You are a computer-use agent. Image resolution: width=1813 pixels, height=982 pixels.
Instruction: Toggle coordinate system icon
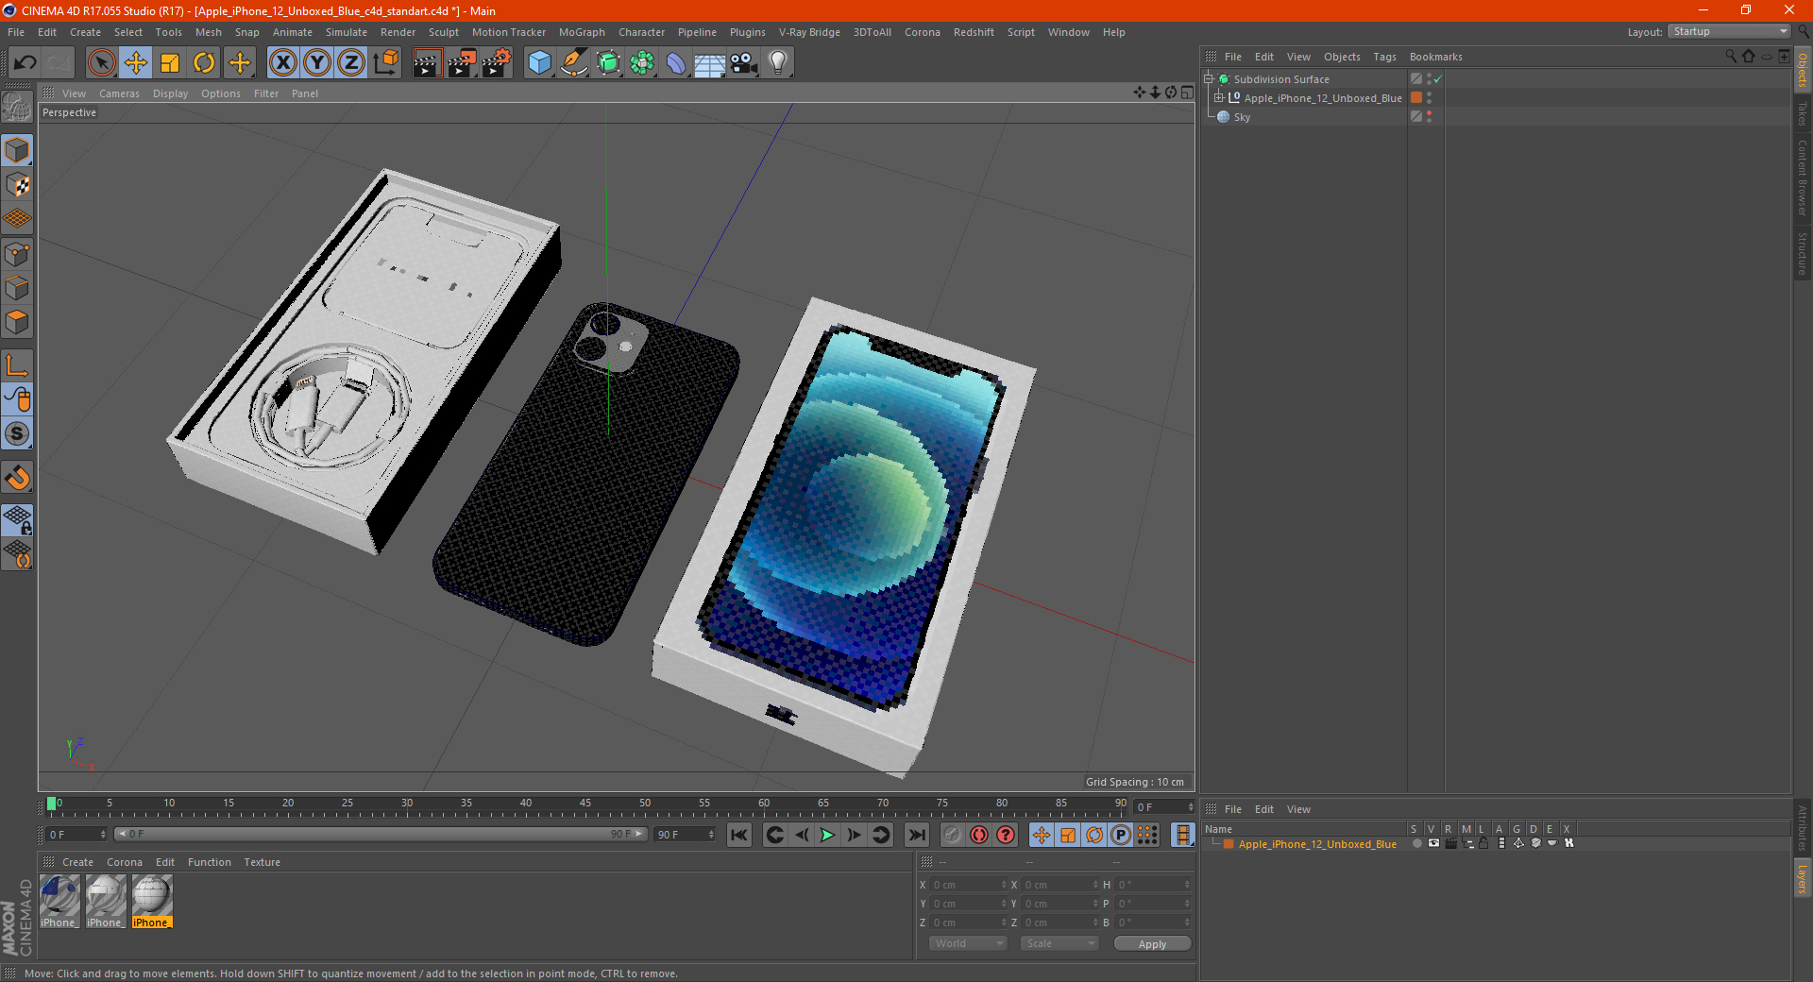pyautogui.click(x=386, y=63)
